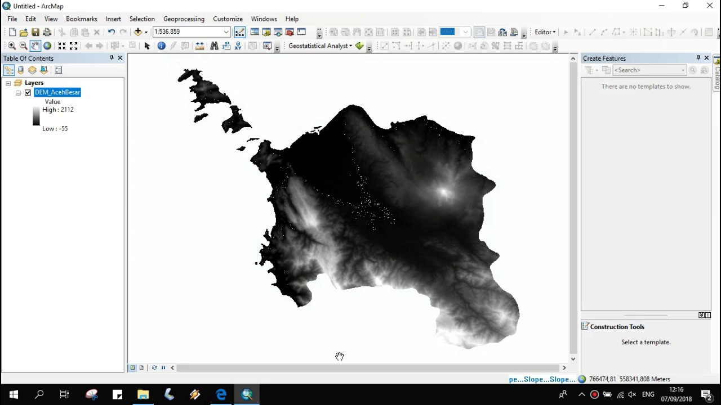Open Table Of Contents options

pos(59,70)
